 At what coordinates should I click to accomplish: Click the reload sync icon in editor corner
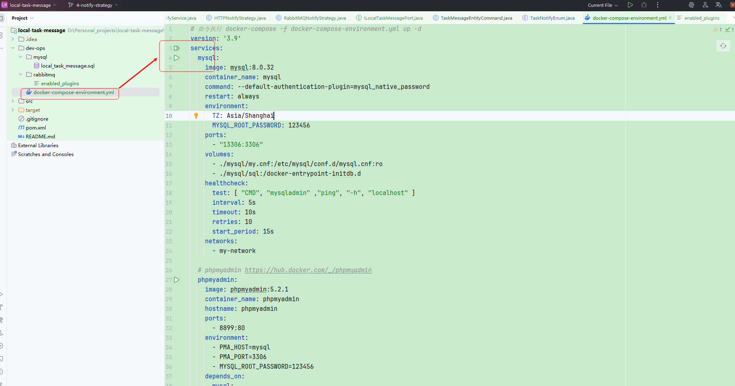[x=723, y=46]
